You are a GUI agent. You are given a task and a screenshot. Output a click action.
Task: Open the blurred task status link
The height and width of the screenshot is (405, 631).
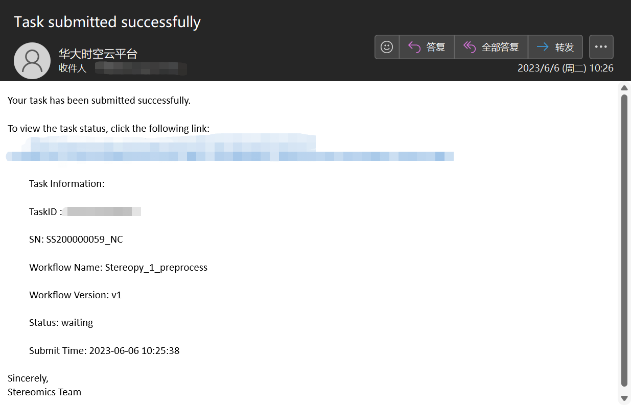(230, 156)
